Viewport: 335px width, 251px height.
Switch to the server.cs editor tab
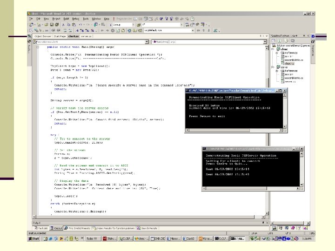(87, 36)
